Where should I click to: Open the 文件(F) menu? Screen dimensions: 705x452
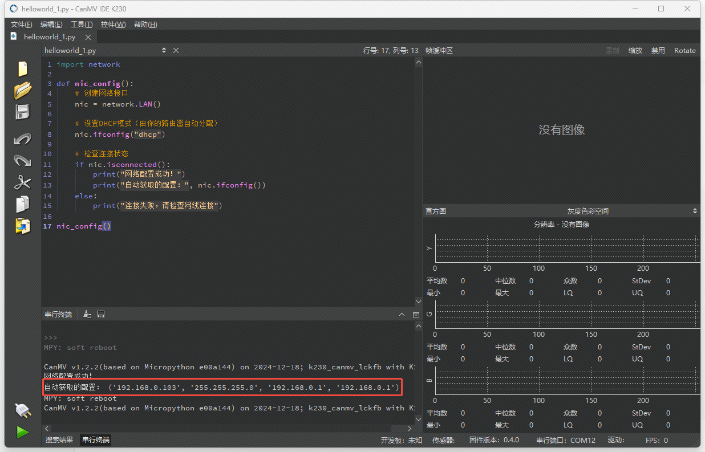click(22, 25)
